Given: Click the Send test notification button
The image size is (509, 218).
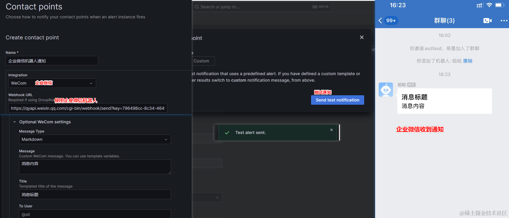Looking at the screenshot, I should [337, 100].
